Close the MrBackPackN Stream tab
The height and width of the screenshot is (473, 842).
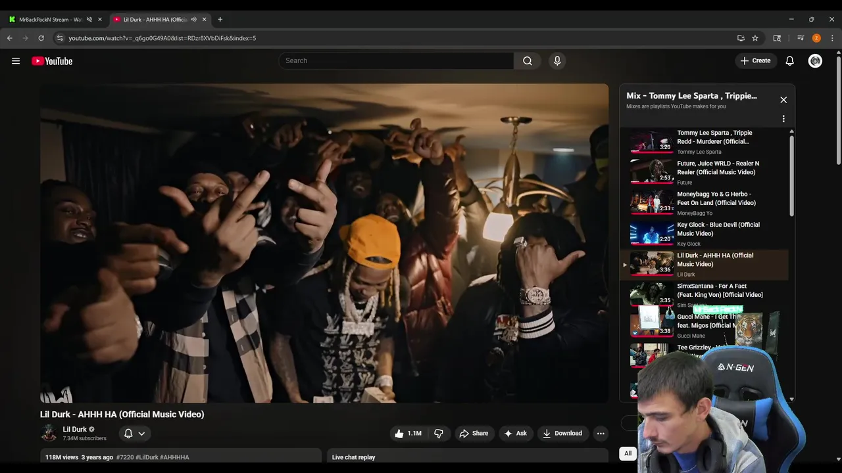tap(100, 20)
